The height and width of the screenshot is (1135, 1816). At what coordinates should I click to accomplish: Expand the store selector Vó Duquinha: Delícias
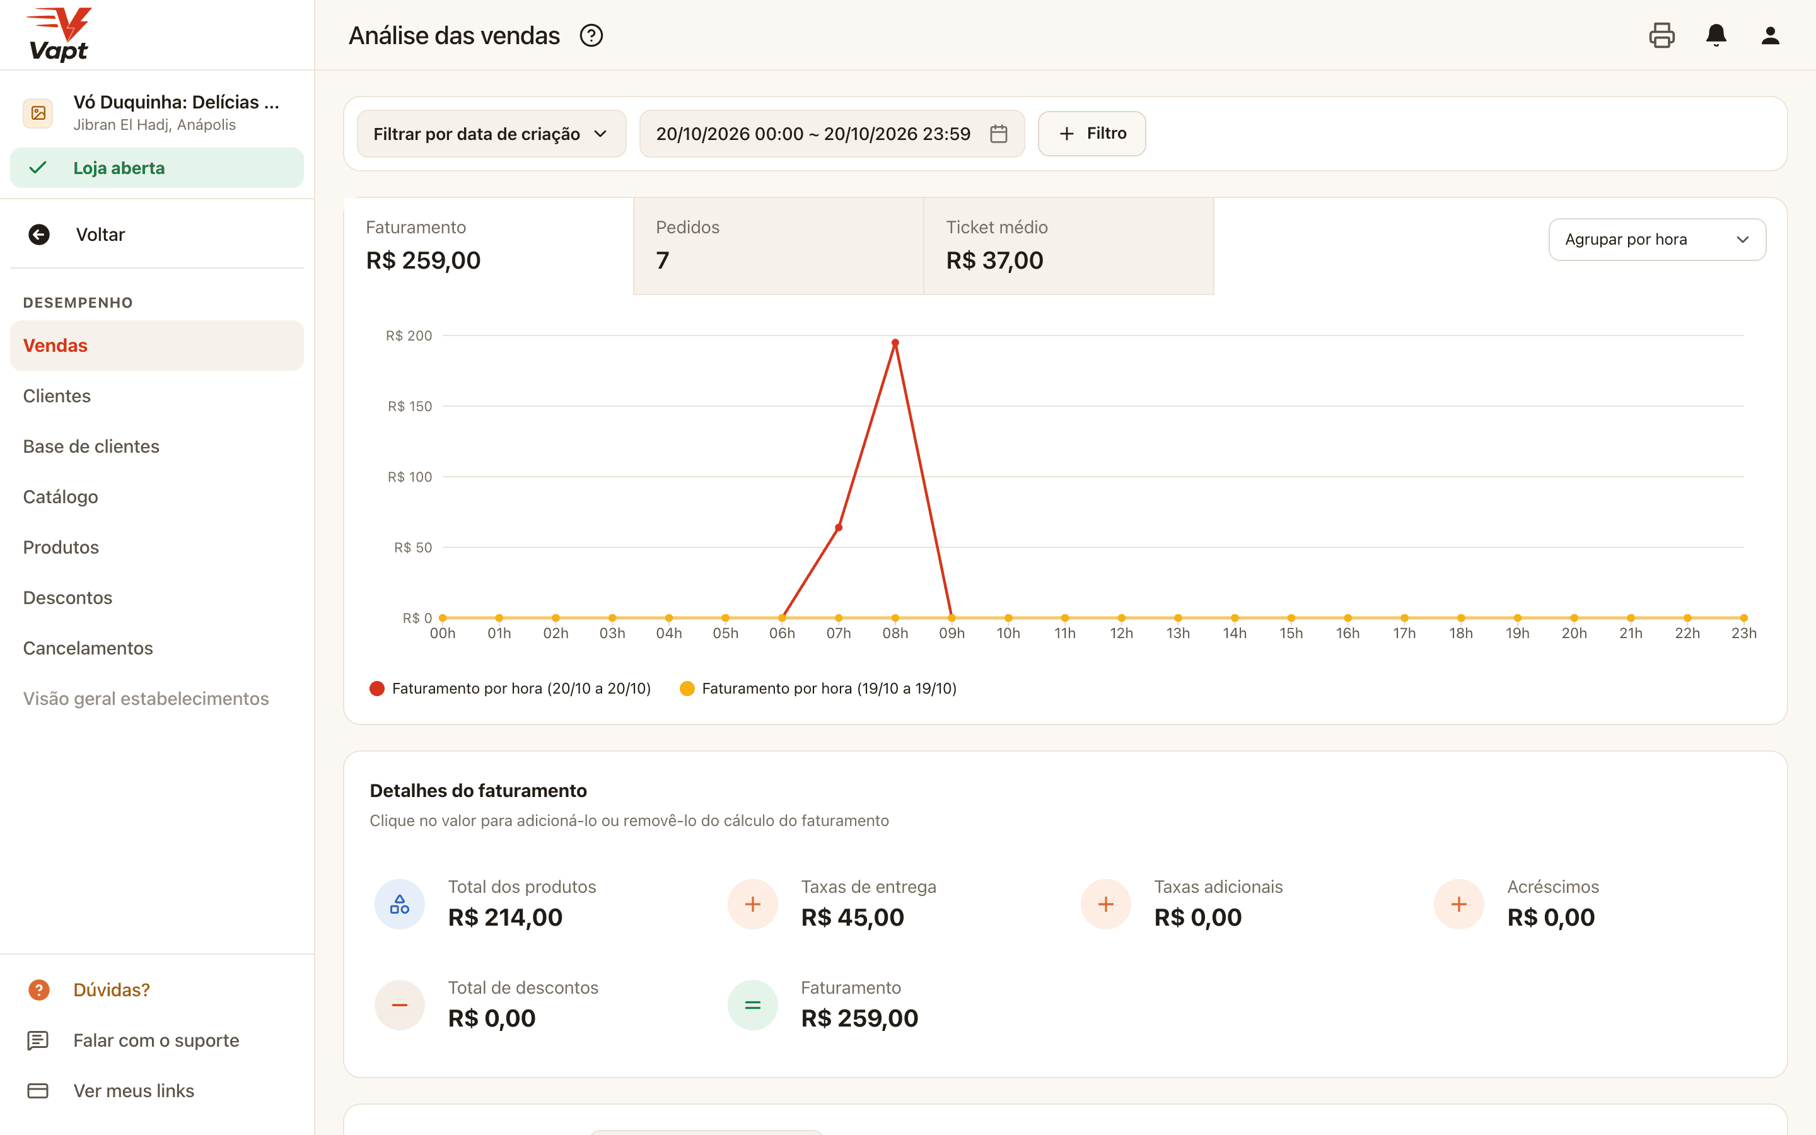(157, 113)
